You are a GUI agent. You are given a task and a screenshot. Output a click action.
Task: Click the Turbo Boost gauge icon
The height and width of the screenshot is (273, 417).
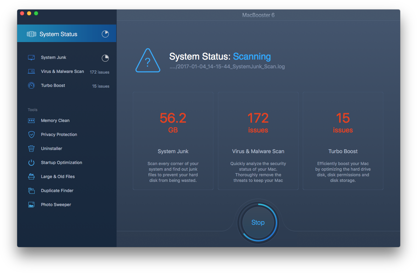(32, 86)
